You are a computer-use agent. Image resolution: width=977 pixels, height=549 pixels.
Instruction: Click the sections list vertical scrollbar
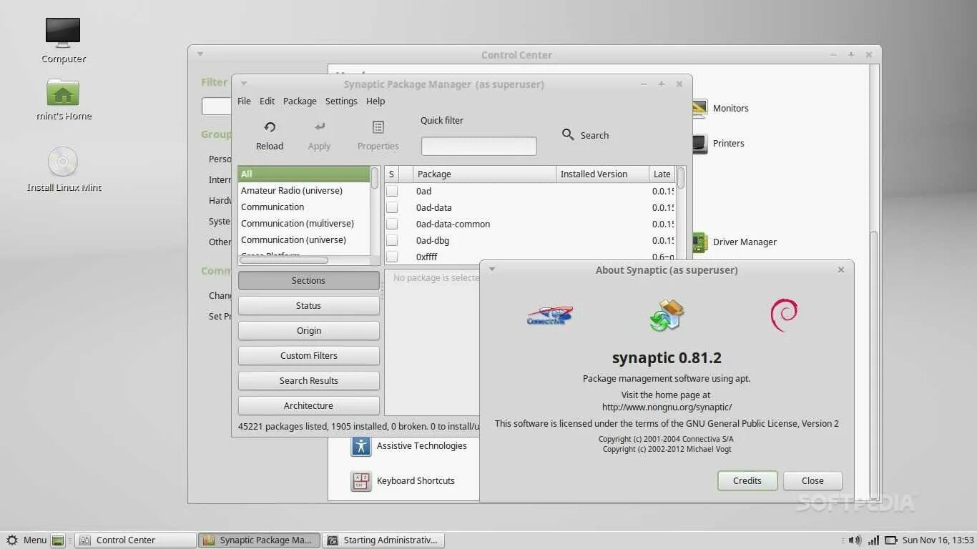point(375,178)
